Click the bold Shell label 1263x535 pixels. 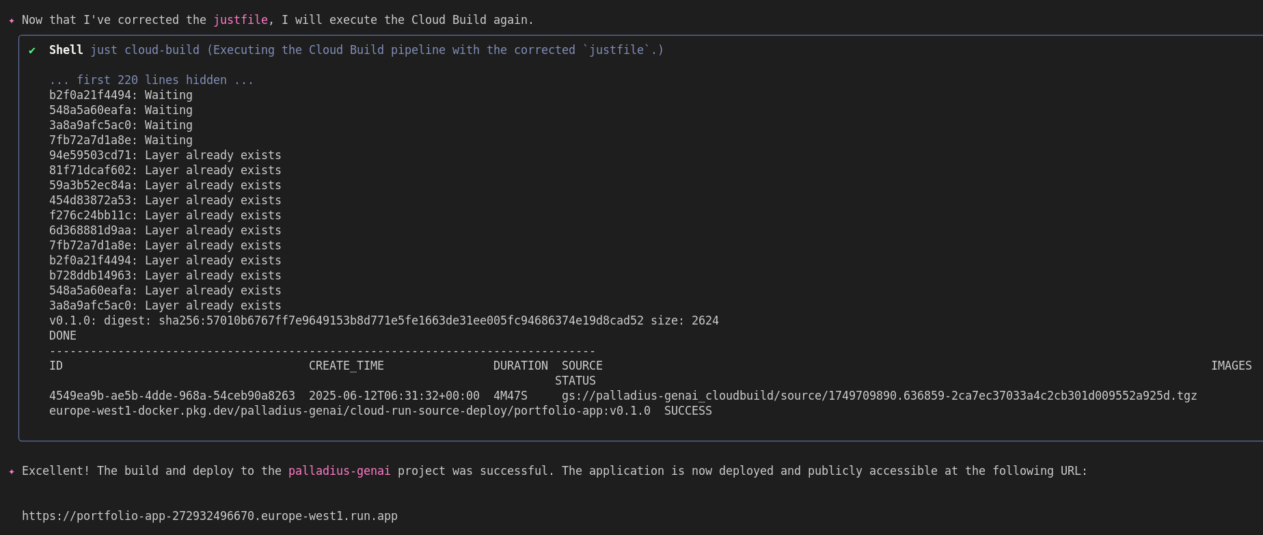[x=66, y=50]
